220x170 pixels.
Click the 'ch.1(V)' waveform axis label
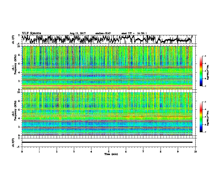pyautogui.click(x=13, y=39)
